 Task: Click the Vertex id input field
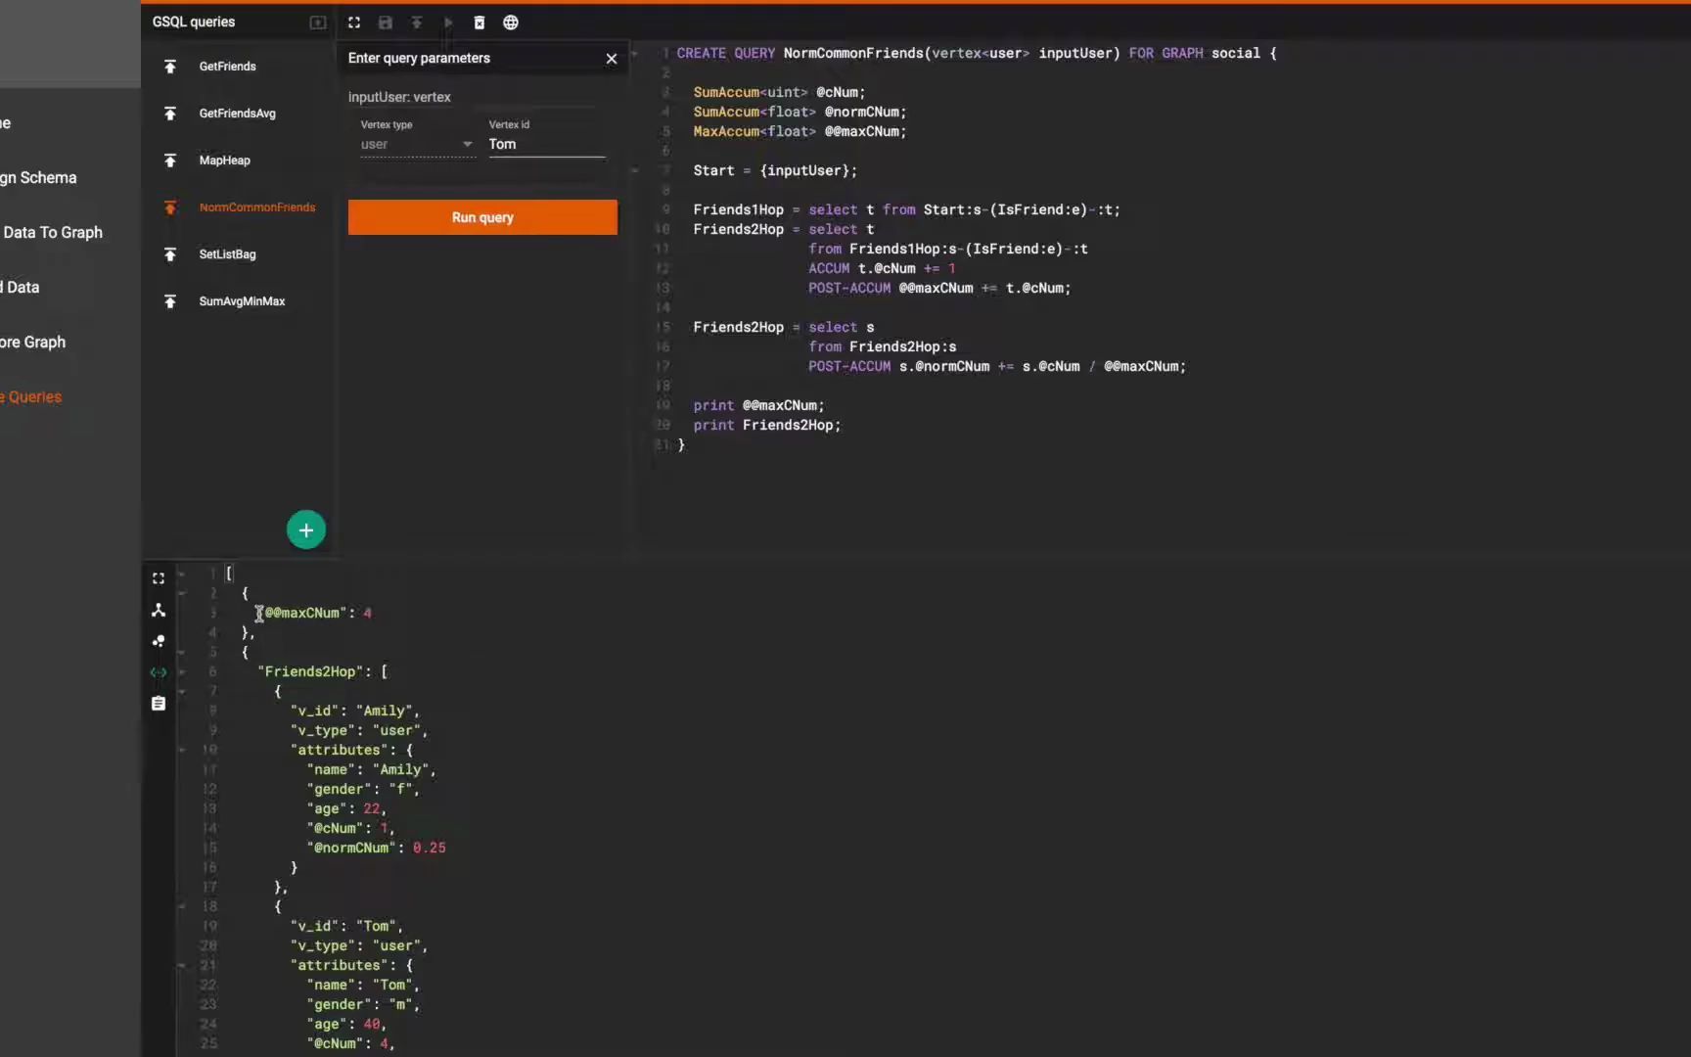click(546, 145)
